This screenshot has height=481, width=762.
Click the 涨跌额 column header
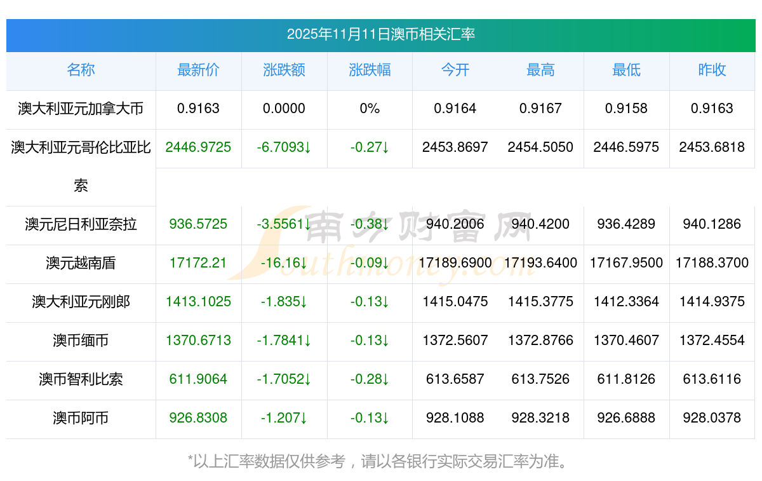(284, 70)
